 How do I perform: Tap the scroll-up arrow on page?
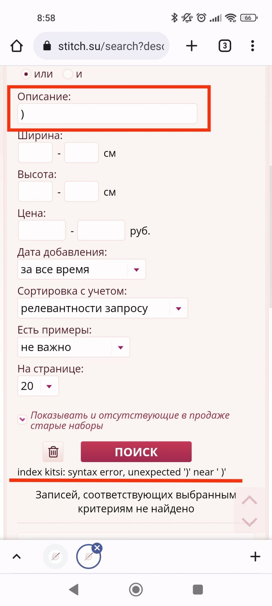[x=249, y=500]
